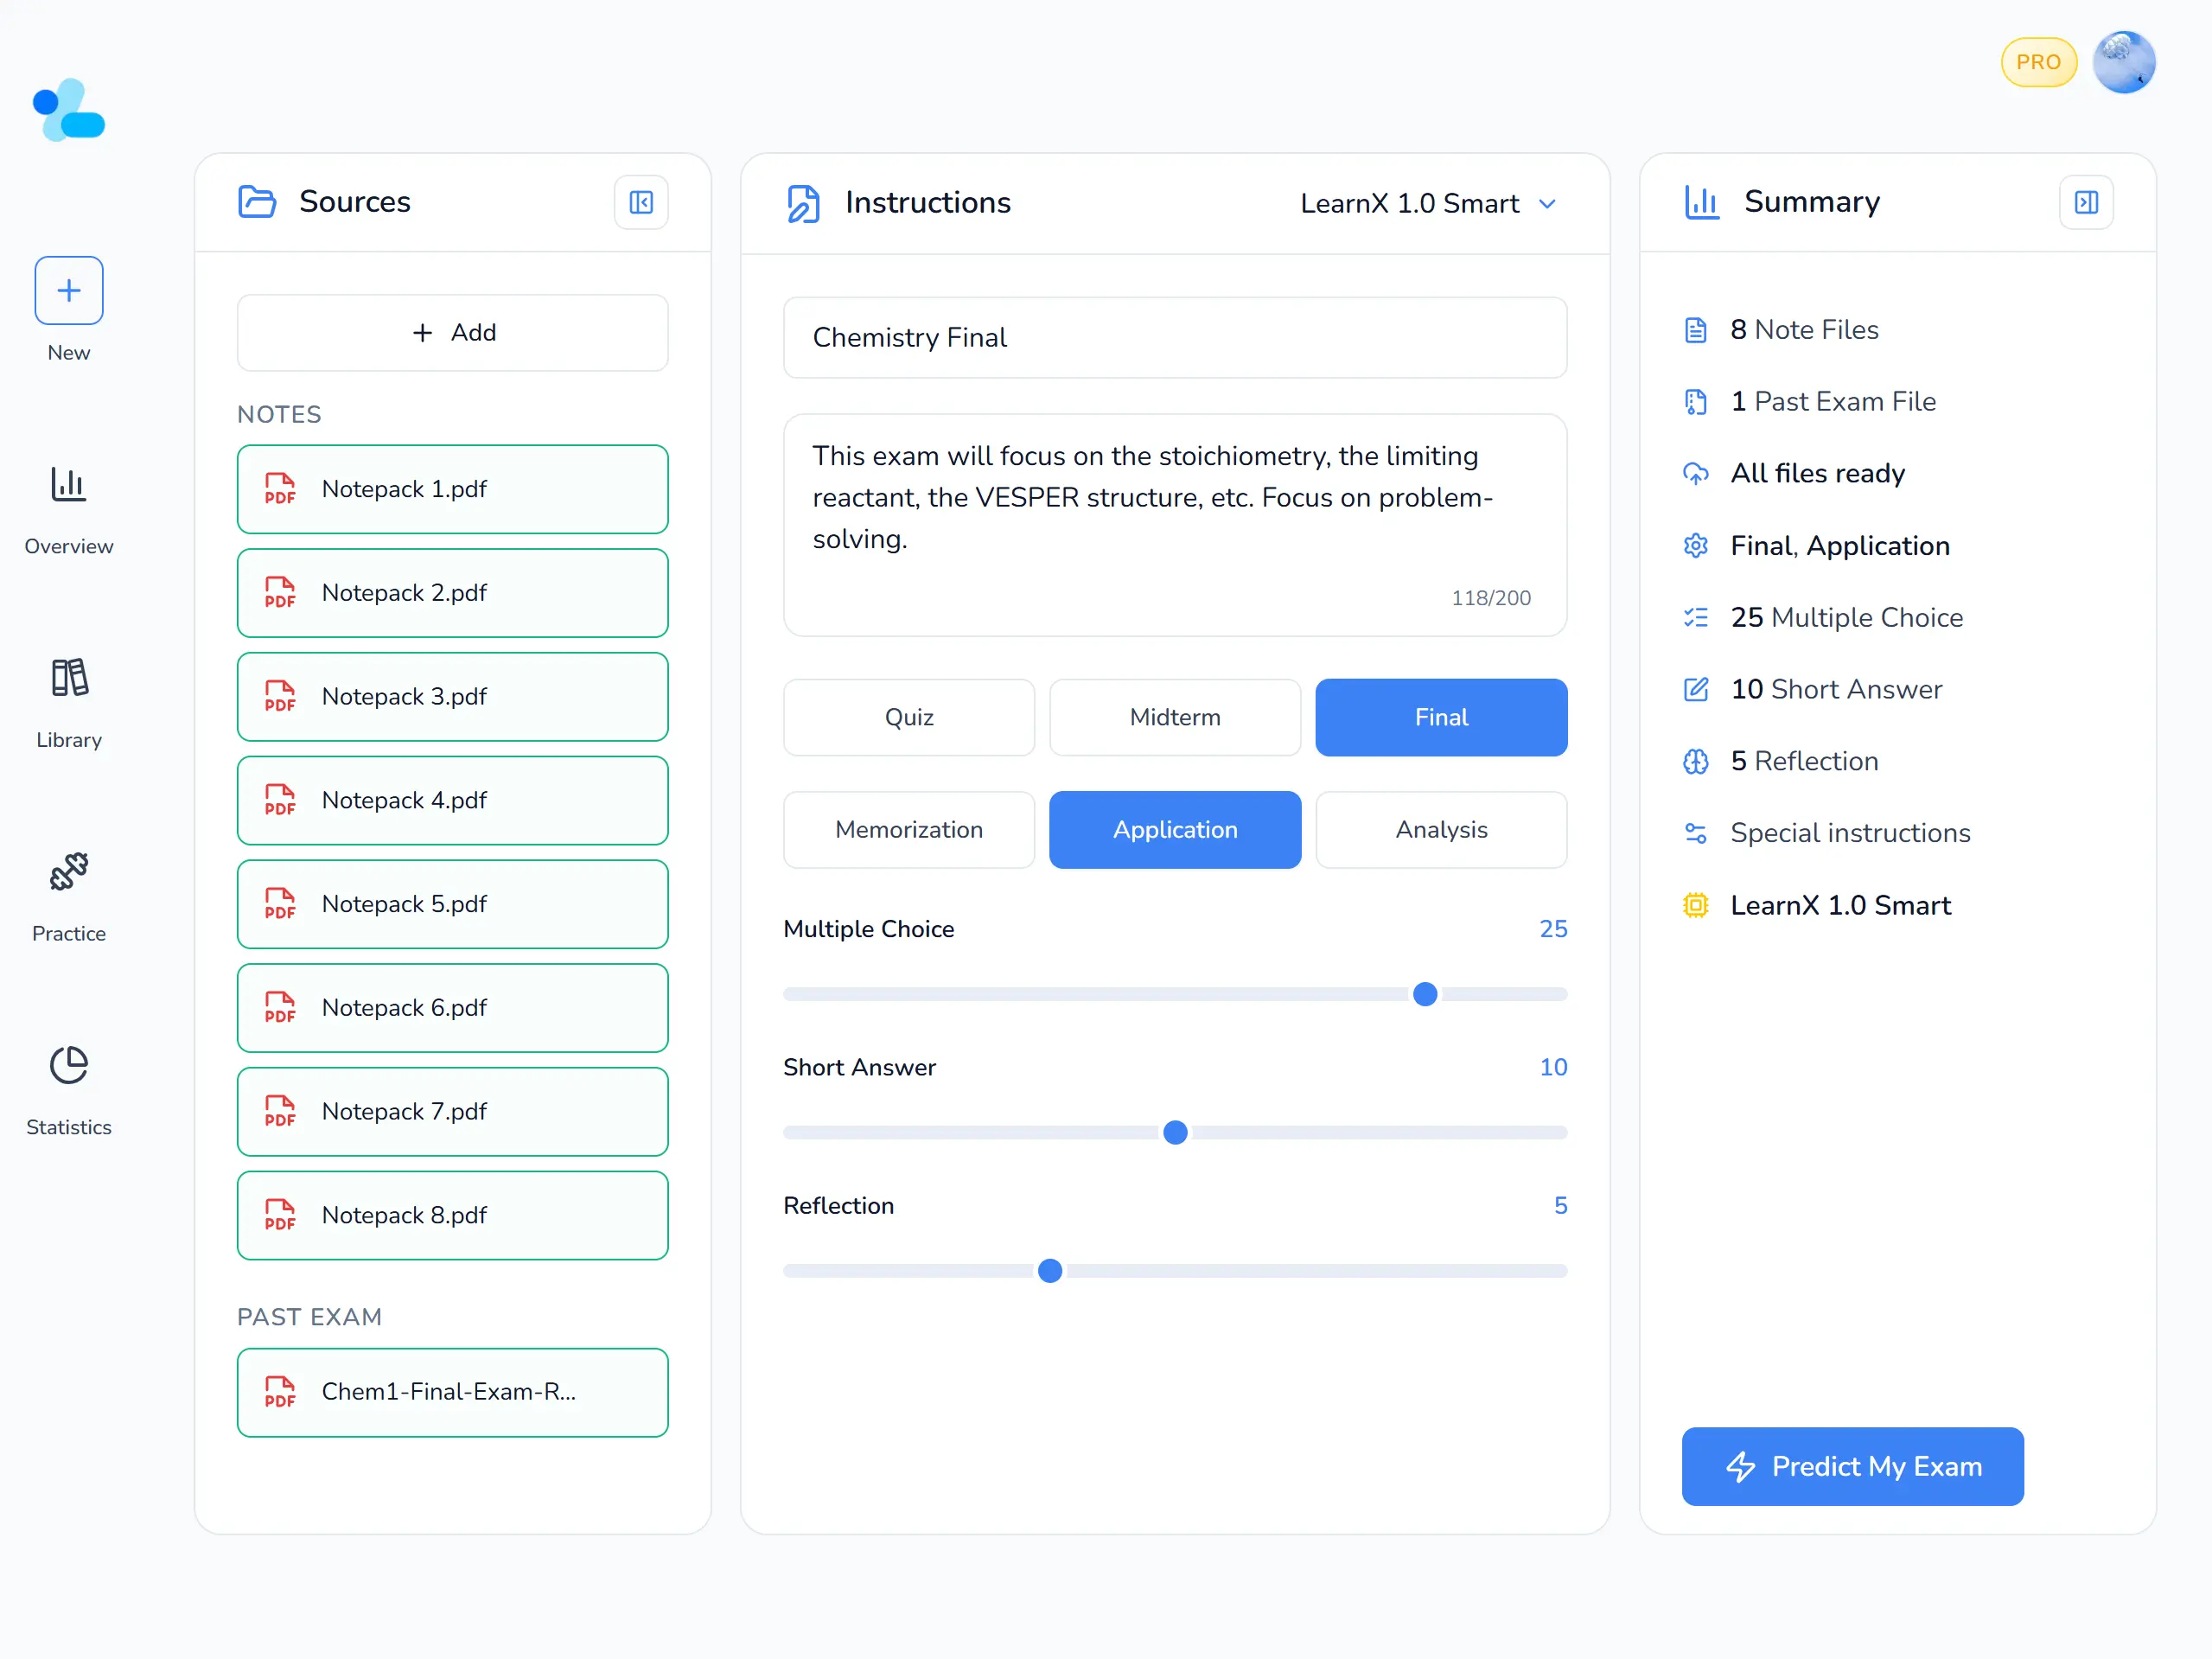Screen dimensions: 2212x1659
Task: Open the Overview chart icon
Action: (69, 485)
